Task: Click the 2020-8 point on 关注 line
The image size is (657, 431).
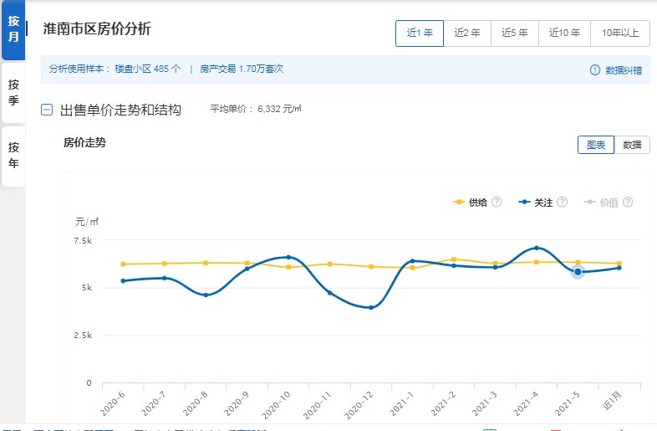Action: pyautogui.click(x=206, y=295)
